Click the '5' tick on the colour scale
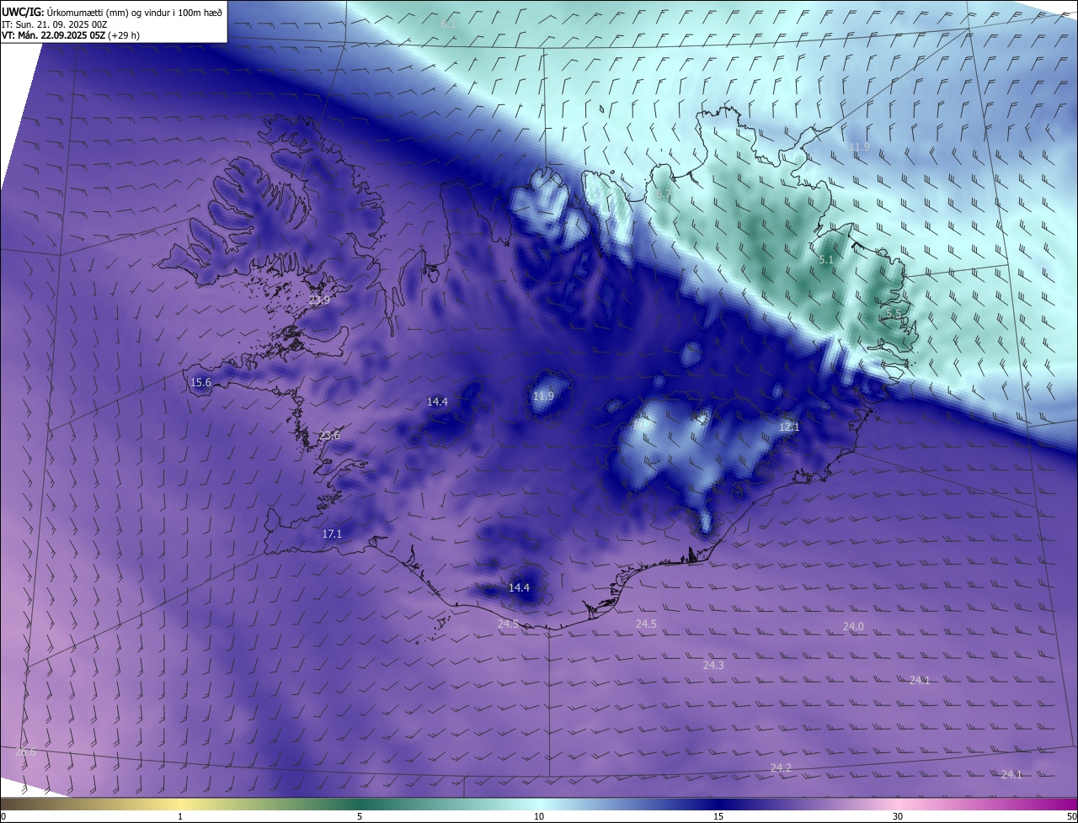Screen dimensions: 1078x823 click(360, 816)
